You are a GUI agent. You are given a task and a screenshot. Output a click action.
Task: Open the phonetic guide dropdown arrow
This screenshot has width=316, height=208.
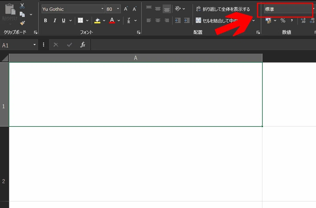135,20
